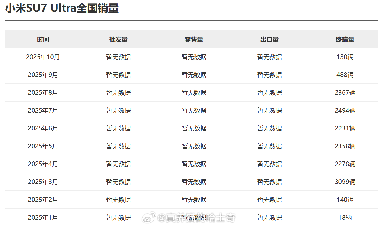Screen dimensions: 378x227
Task: Click 批发量 暂无数据 in 2025年7月 row
Action: pos(118,111)
